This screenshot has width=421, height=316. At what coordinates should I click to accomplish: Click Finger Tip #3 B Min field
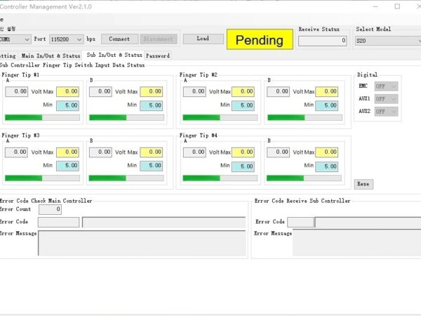tap(152, 166)
